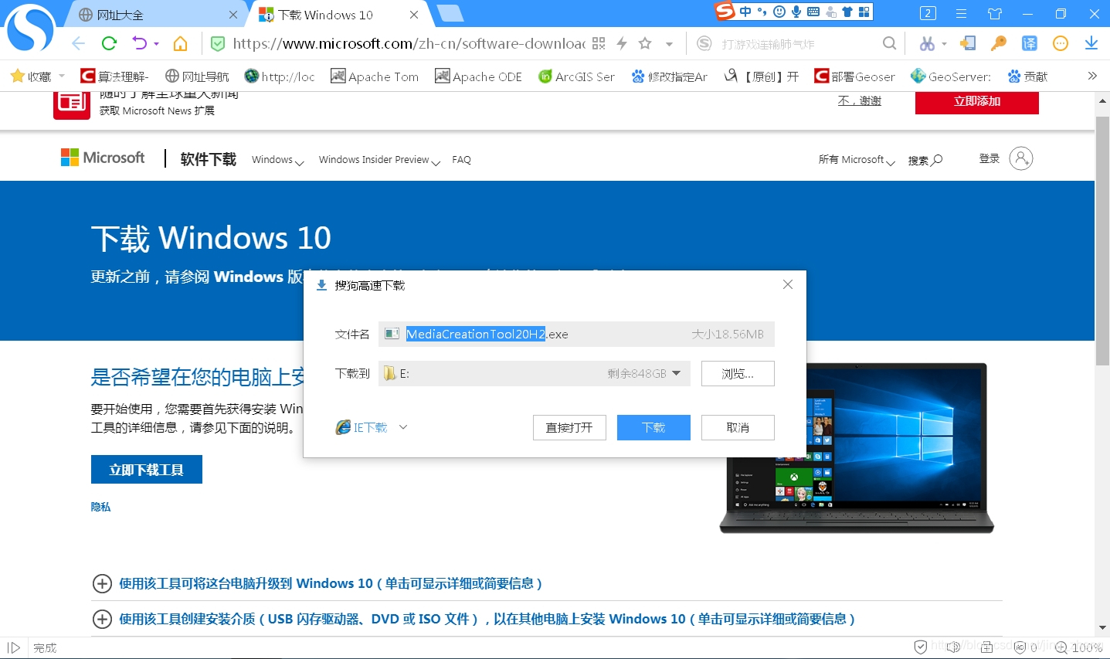Go to the home page via house icon

(x=180, y=43)
